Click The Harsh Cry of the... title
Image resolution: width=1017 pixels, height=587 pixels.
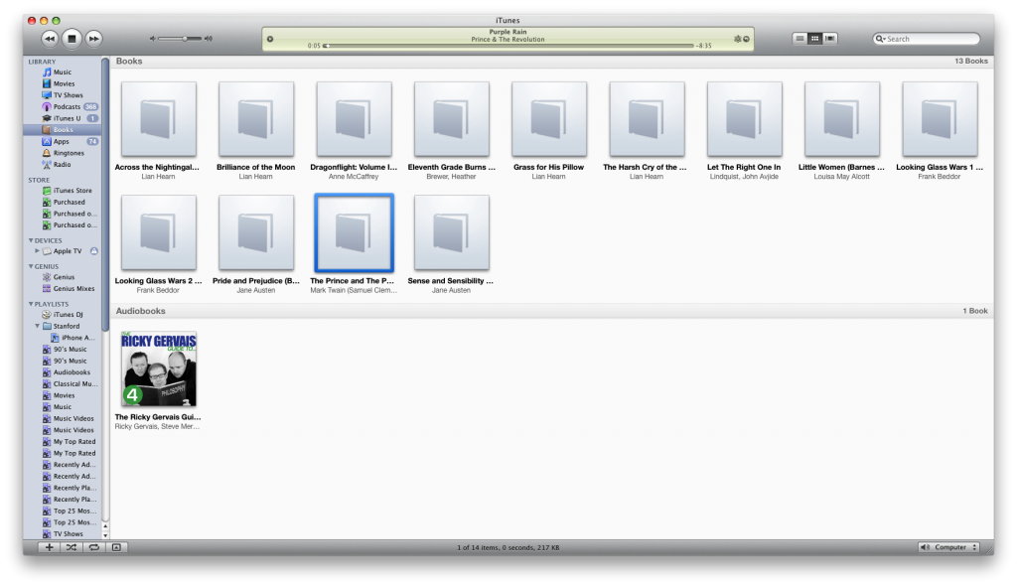click(645, 167)
